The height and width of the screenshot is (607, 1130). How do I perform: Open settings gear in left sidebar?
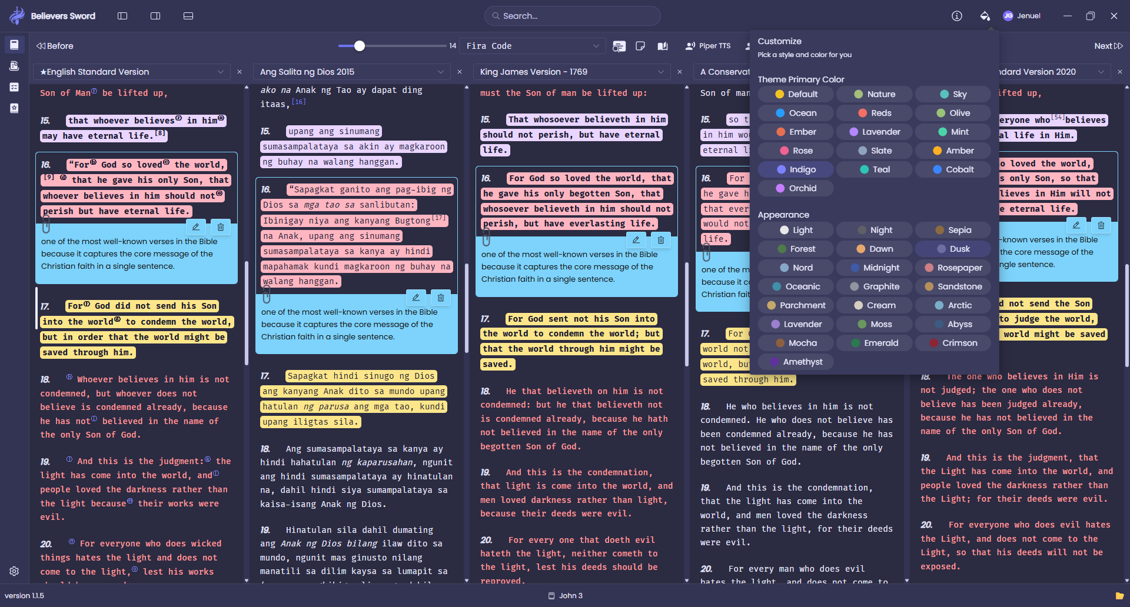[x=14, y=571]
